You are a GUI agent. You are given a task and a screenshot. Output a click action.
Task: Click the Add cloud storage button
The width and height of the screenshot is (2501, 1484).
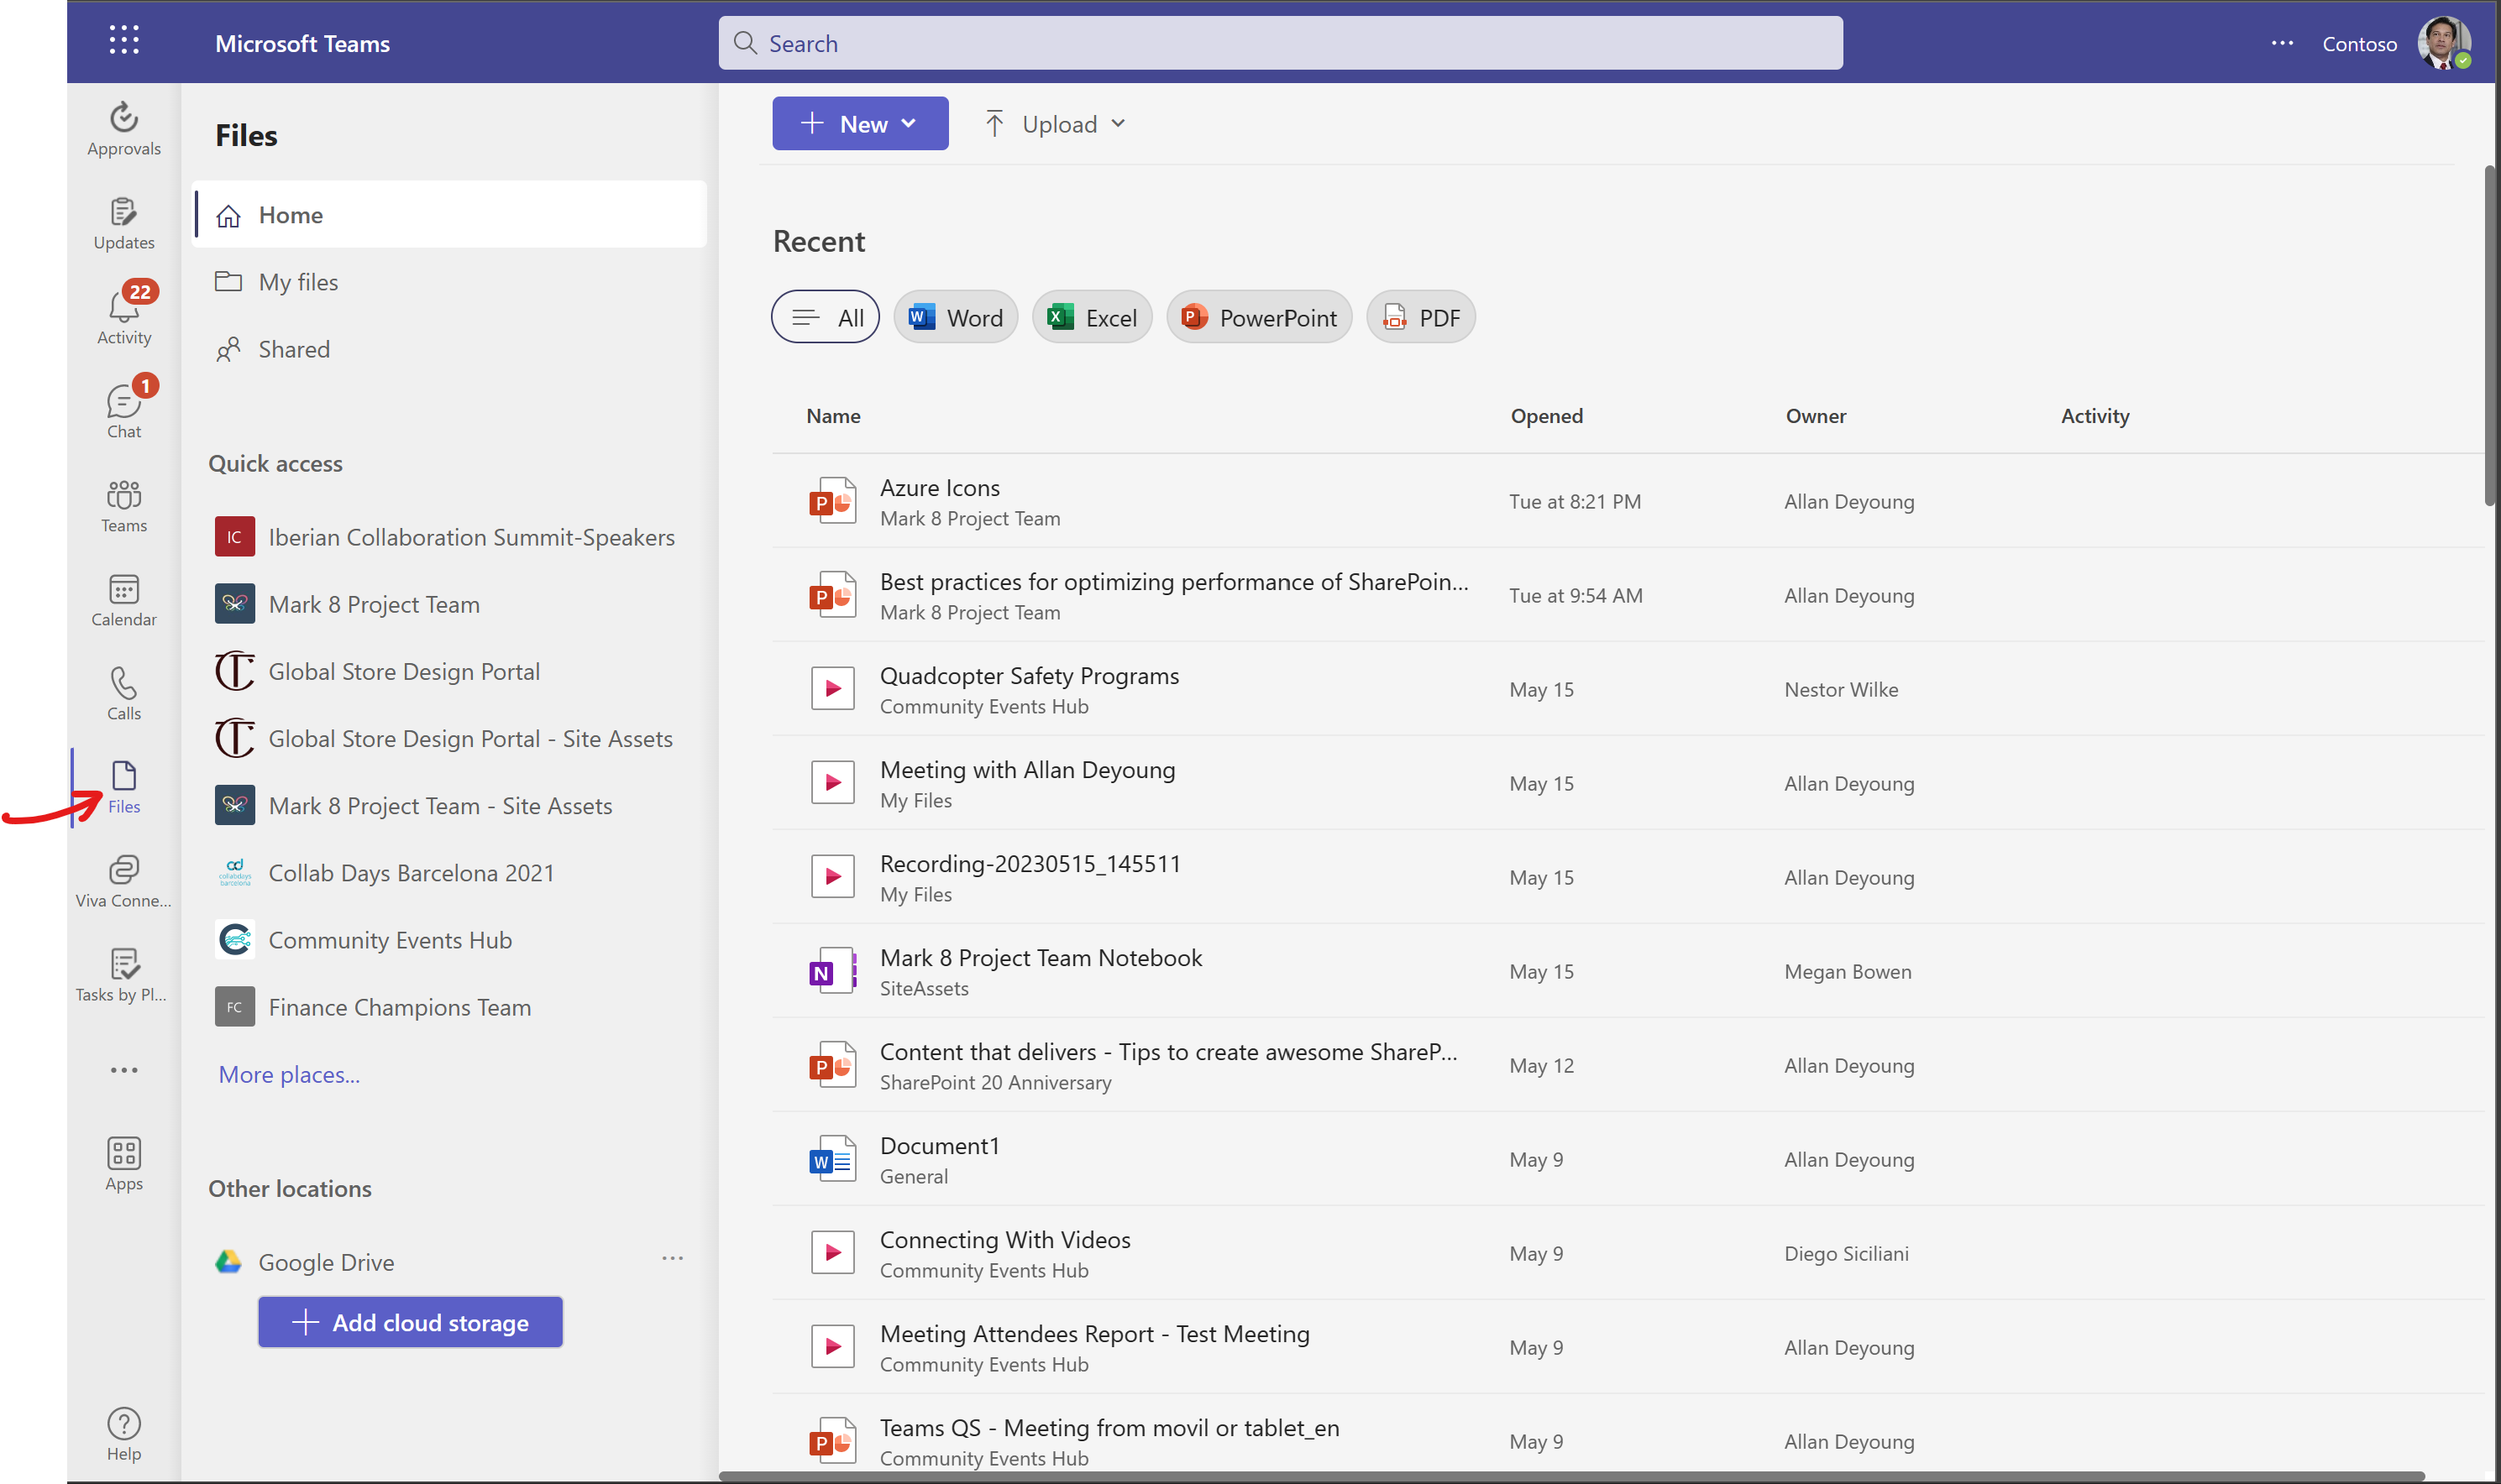click(409, 1321)
